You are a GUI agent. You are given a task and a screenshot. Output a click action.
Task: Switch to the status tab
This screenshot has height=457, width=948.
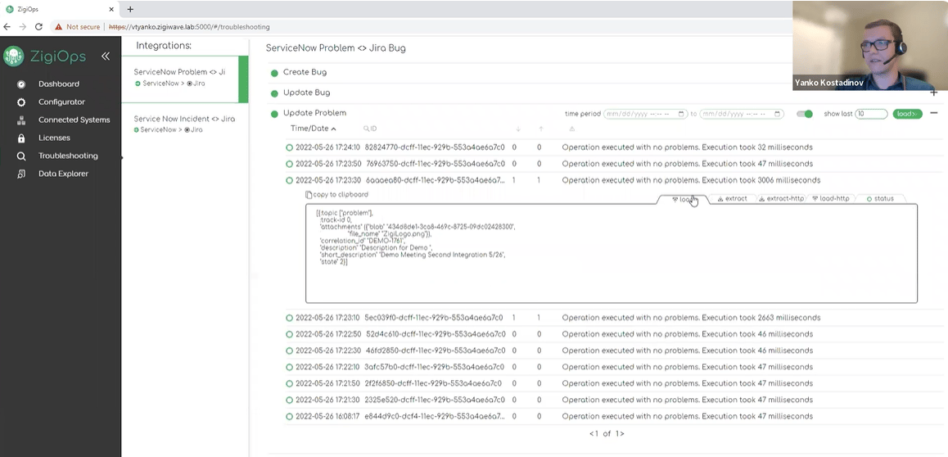click(880, 199)
